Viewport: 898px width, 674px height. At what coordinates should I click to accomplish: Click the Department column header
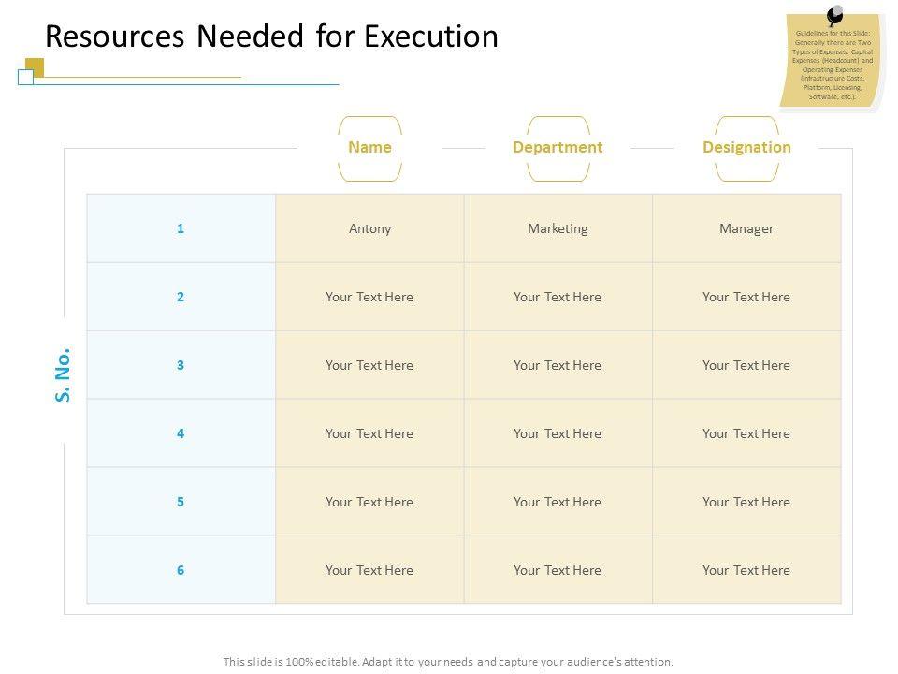[558, 147]
